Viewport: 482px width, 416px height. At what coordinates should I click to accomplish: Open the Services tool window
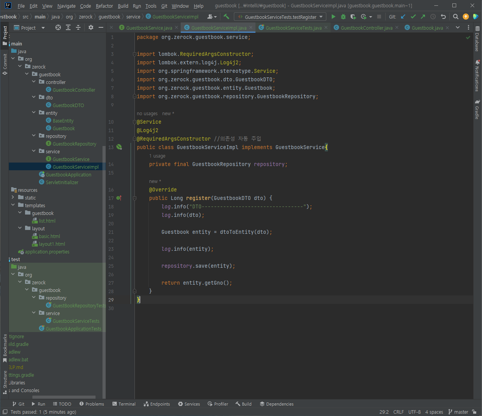pos(189,404)
